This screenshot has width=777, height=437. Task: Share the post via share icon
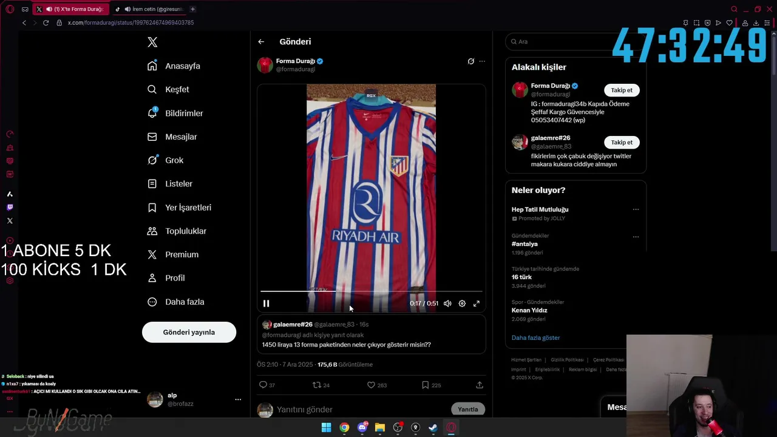click(480, 385)
